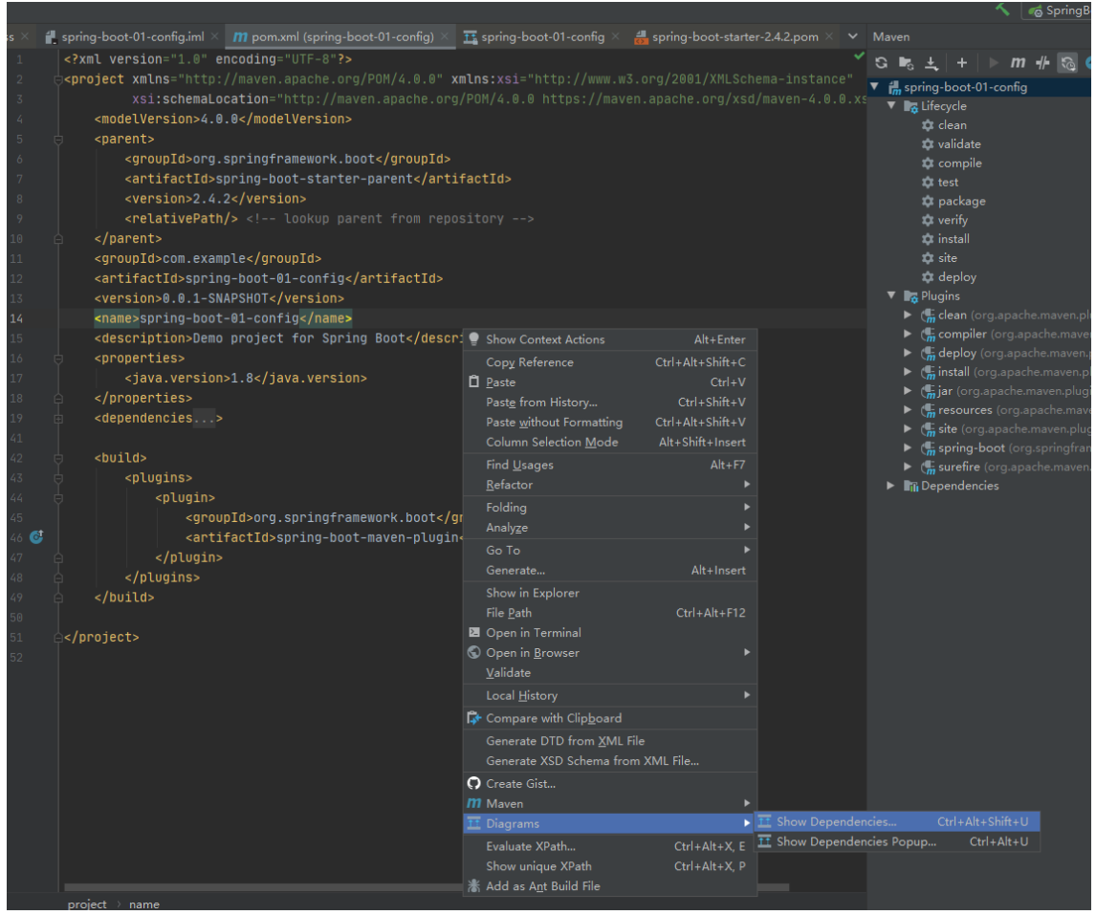Select the package lifecycle goal
Screen dimensions: 1096x915
pyautogui.click(x=962, y=202)
